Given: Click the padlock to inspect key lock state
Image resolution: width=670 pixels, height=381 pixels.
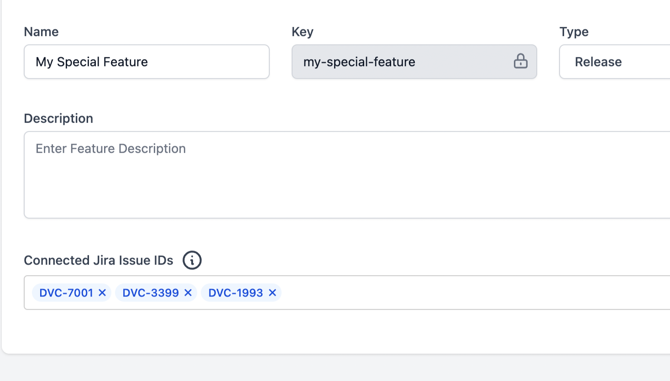Looking at the screenshot, I should 522,62.
